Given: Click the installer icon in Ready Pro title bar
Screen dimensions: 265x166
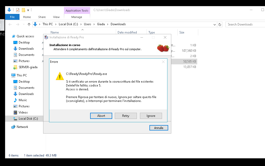Looking at the screenshot, I should [46, 37].
